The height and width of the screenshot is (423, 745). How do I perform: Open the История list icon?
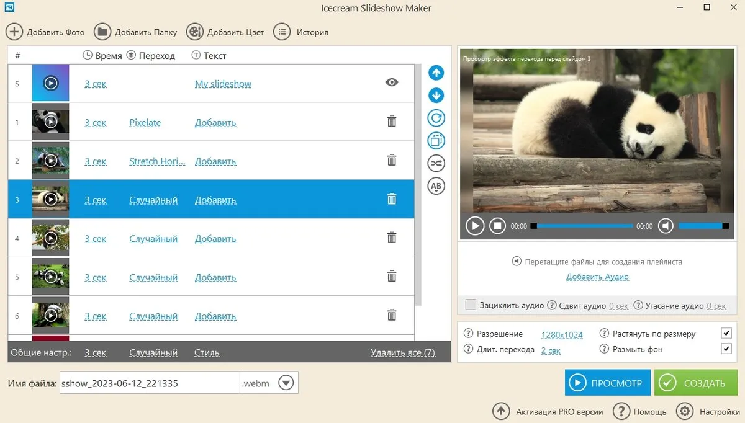point(282,32)
